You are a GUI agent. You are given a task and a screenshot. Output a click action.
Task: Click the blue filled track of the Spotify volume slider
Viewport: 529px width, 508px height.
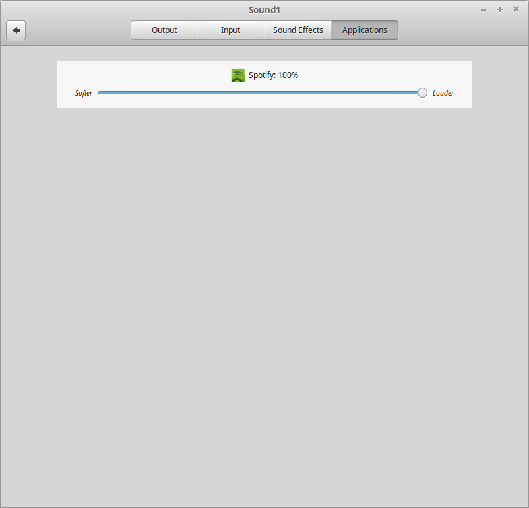coord(258,93)
